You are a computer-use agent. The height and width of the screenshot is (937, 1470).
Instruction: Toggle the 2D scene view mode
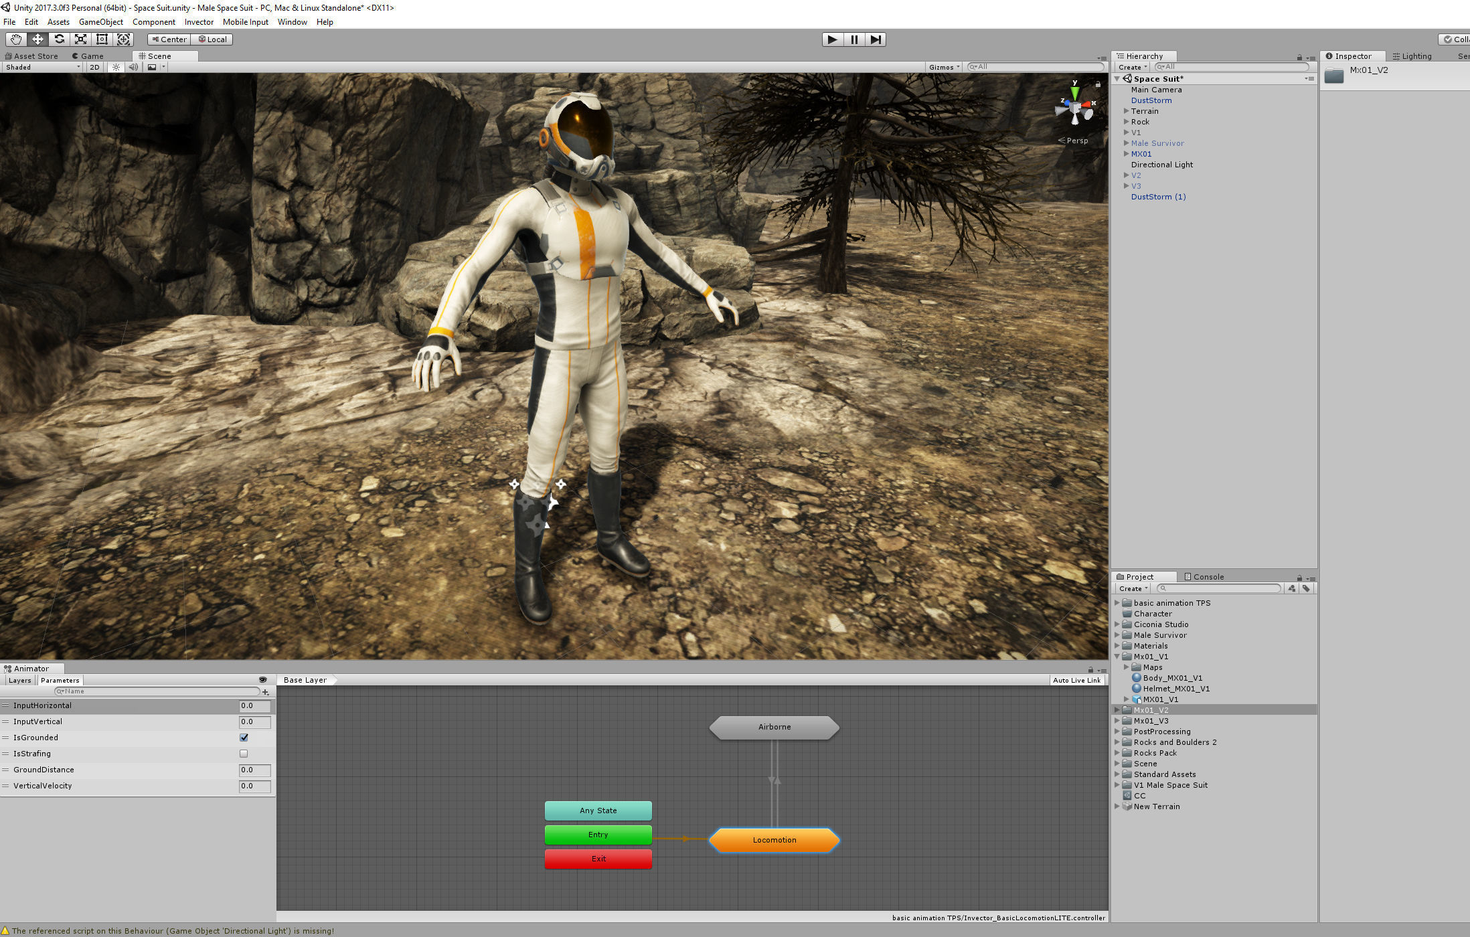[94, 67]
